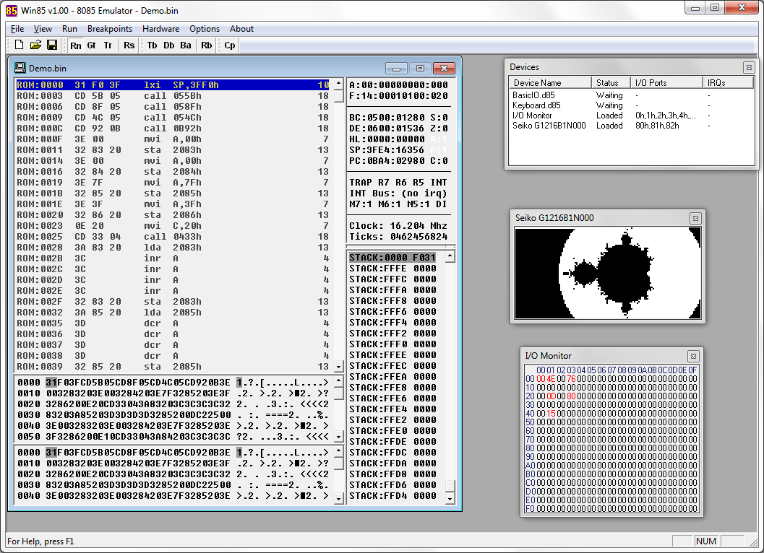Open the Hardware menu

[x=160, y=29]
